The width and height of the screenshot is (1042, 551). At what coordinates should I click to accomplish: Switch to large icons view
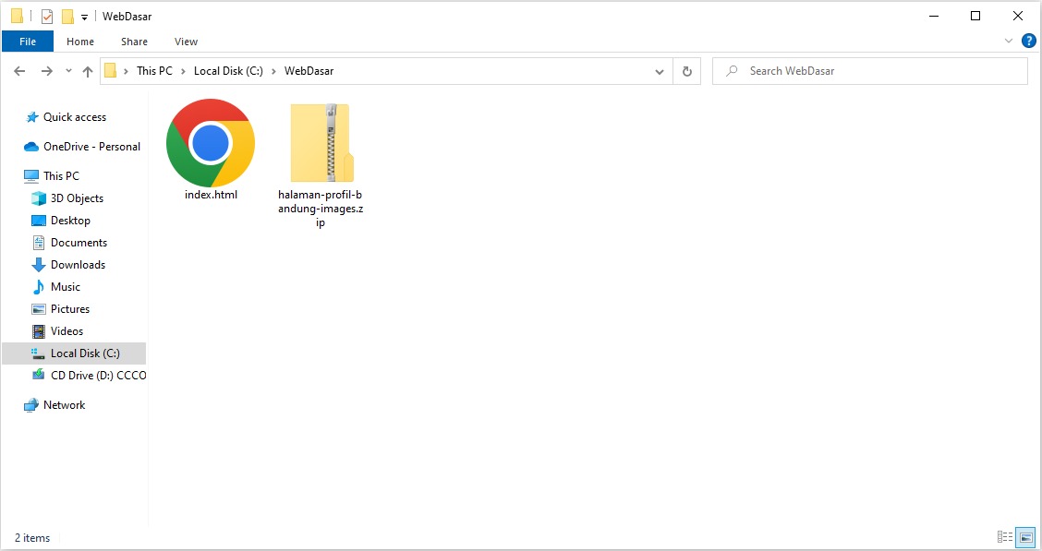[1025, 537]
